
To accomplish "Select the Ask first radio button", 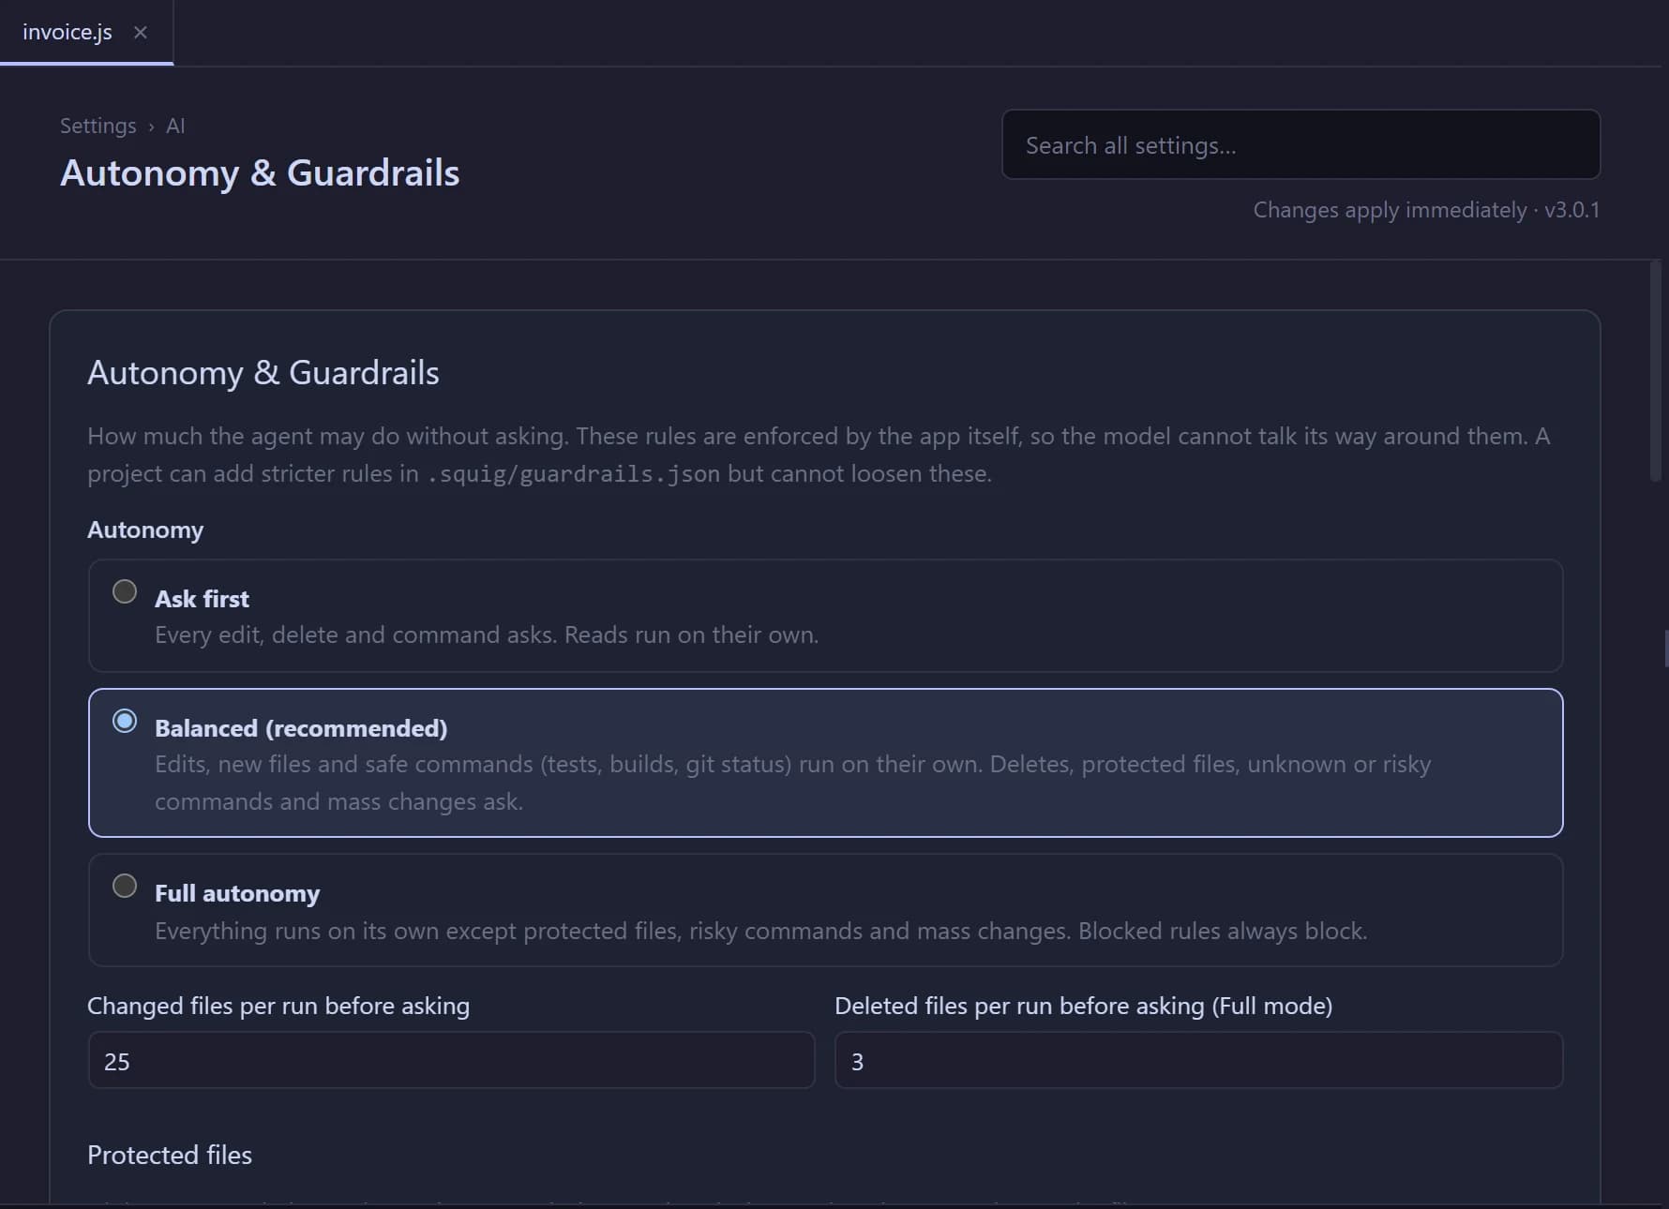I will coord(125,591).
